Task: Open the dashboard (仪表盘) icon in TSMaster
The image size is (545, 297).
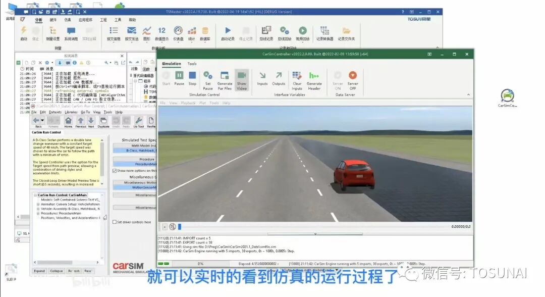Action: point(178,31)
